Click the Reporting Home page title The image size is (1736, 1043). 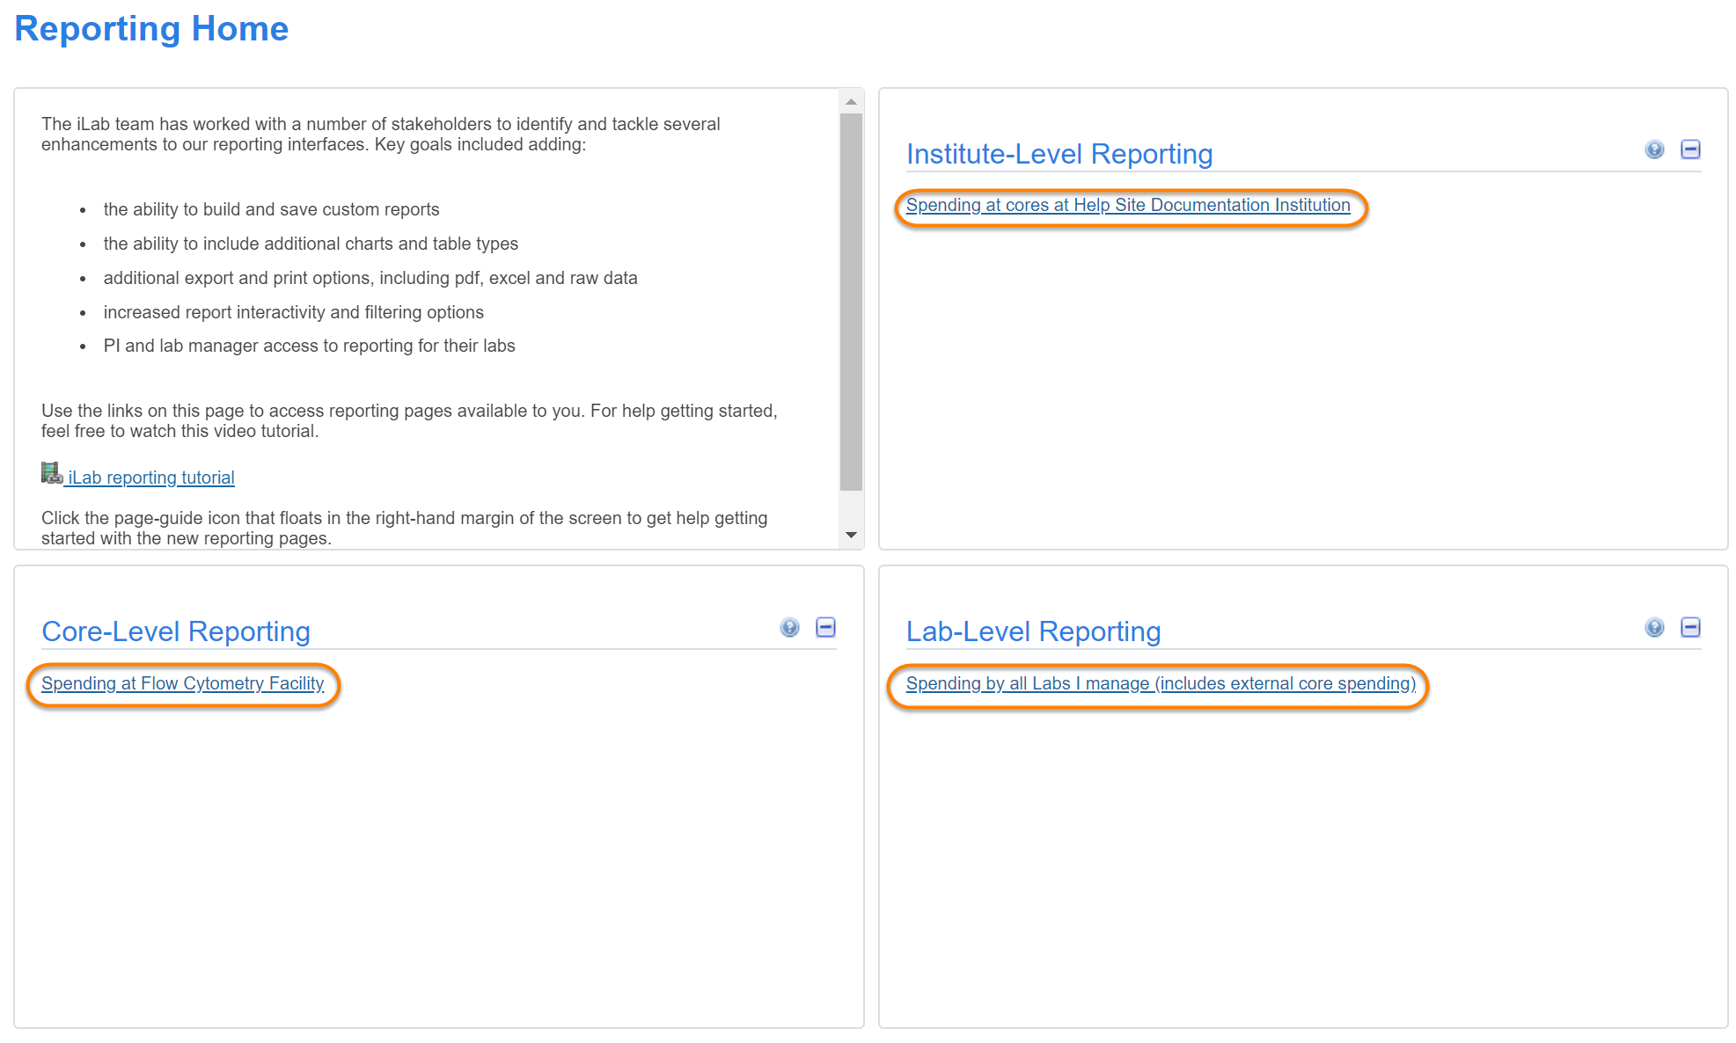coord(151,29)
